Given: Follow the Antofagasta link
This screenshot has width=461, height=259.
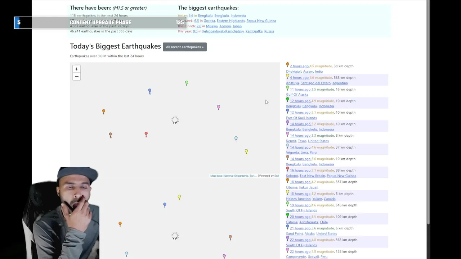Looking at the screenshot, I should tap(309, 222).
